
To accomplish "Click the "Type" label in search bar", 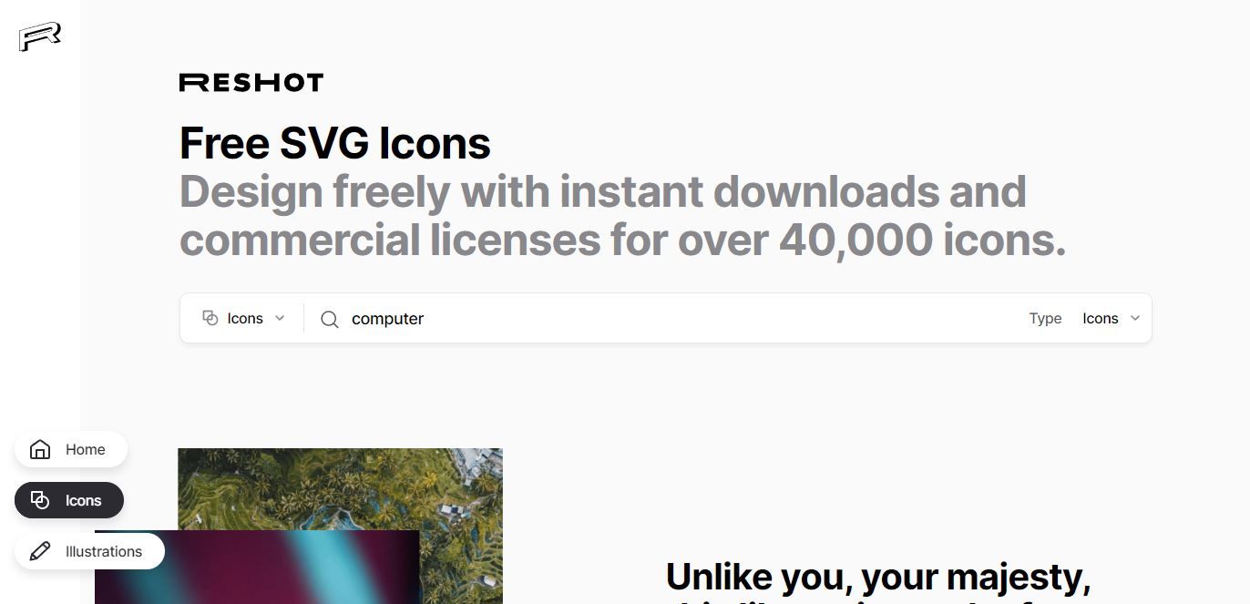I will [x=1045, y=319].
